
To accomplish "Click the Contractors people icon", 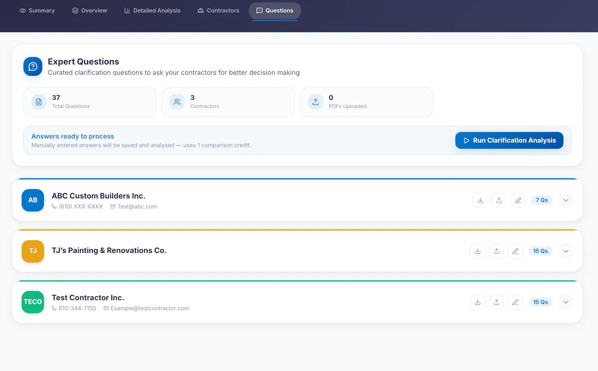I will (177, 102).
